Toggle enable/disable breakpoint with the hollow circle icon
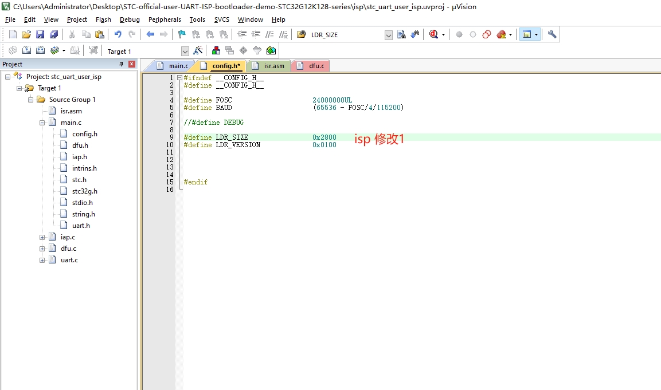 pyautogui.click(x=473, y=34)
